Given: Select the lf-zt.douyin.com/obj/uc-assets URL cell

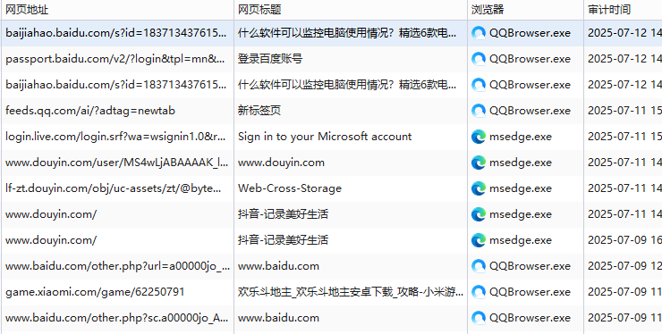Looking at the screenshot, I should pyautogui.click(x=114, y=188).
